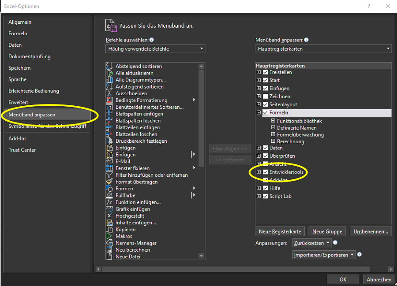Click the Umbenennen... button
This screenshot has width=397, height=286.
[x=371, y=231]
